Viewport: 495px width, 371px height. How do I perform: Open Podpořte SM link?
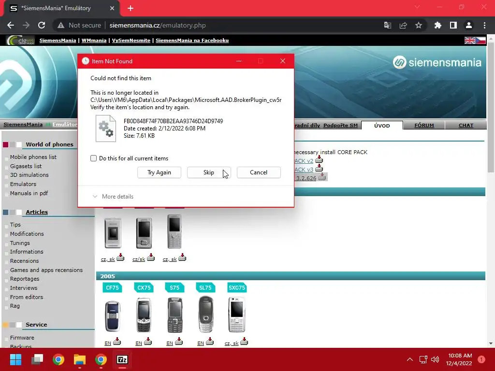pyautogui.click(x=340, y=125)
